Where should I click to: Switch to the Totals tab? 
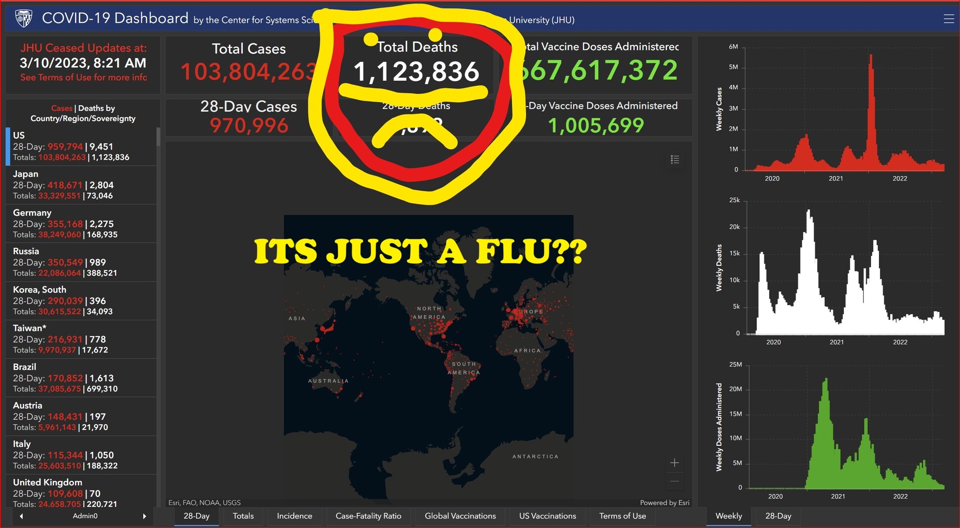point(243,516)
